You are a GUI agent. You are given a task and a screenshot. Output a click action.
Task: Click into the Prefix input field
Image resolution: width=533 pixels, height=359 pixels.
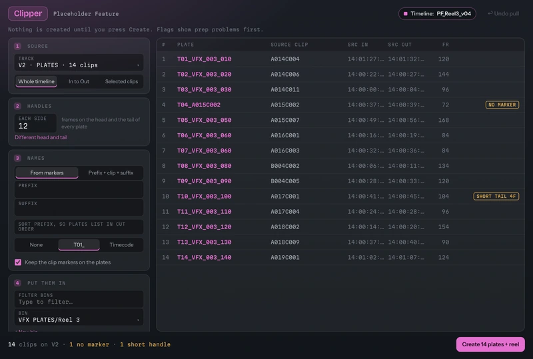coord(79,189)
